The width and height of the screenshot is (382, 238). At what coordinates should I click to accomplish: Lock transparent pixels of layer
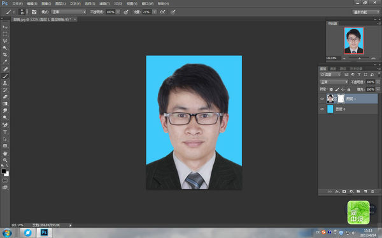tap(331, 89)
